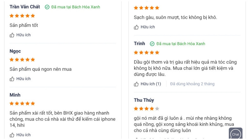Select reviewer name Trần Văn Chất
Screen dimensions: 250x140
[x=25, y=7]
